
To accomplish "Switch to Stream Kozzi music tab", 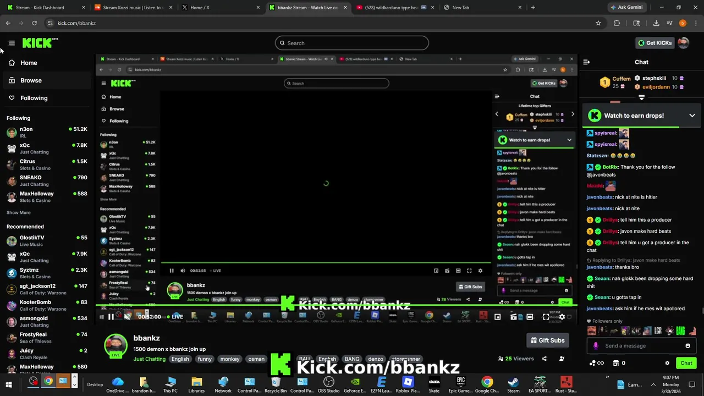I will click(x=133, y=8).
